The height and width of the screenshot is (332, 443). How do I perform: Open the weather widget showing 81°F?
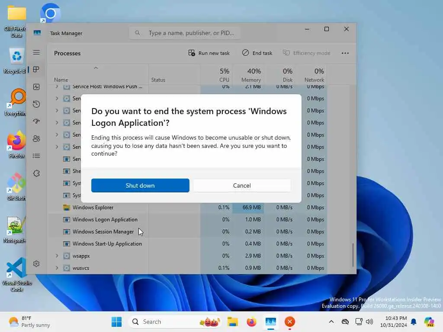point(29,322)
